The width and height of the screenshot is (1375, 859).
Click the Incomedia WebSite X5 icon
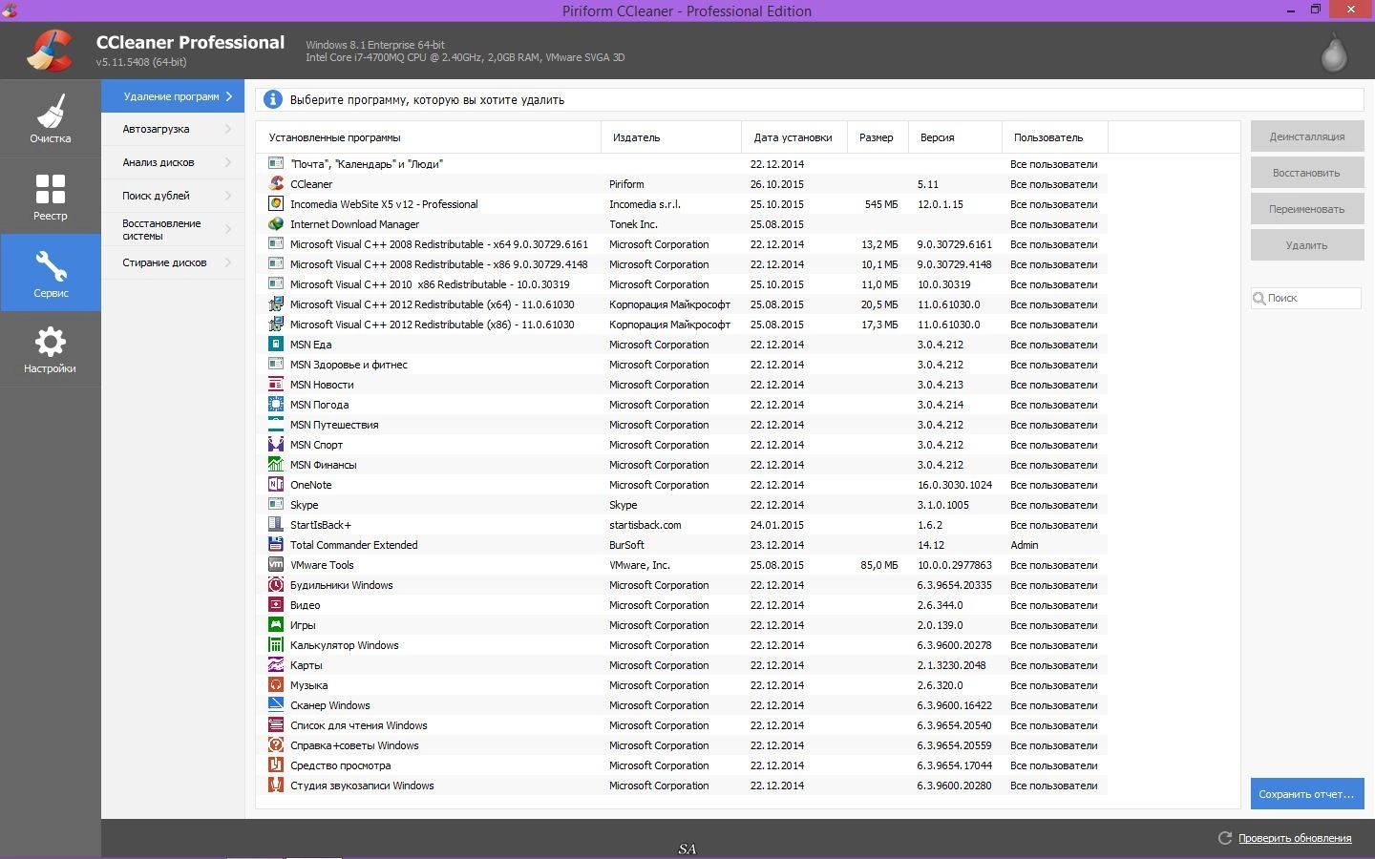coord(276,203)
